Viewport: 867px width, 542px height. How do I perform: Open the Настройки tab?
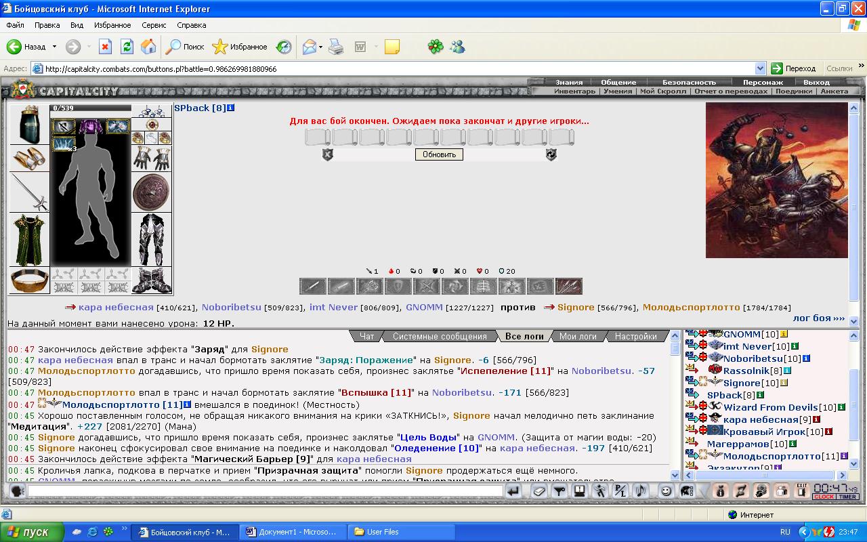(635, 336)
